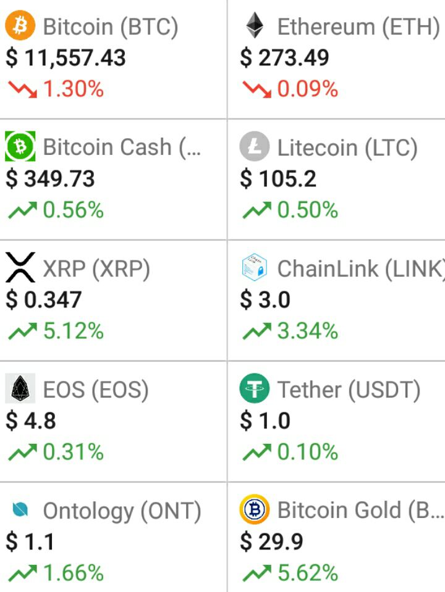The height and width of the screenshot is (592, 445).
Task: Tap the Ethereum diamond logo icon
Action: pos(255,26)
